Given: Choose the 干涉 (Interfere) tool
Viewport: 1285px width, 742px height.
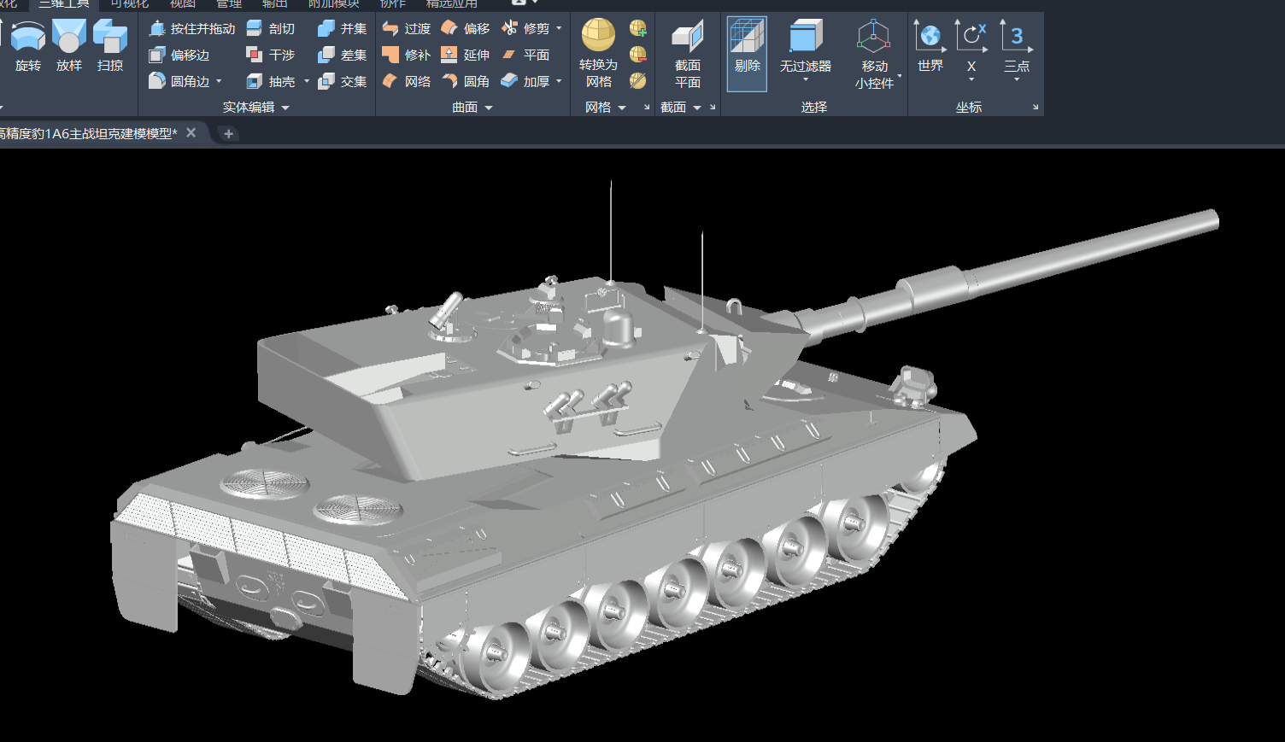Looking at the screenshot, I should click(x=270, y=55).
